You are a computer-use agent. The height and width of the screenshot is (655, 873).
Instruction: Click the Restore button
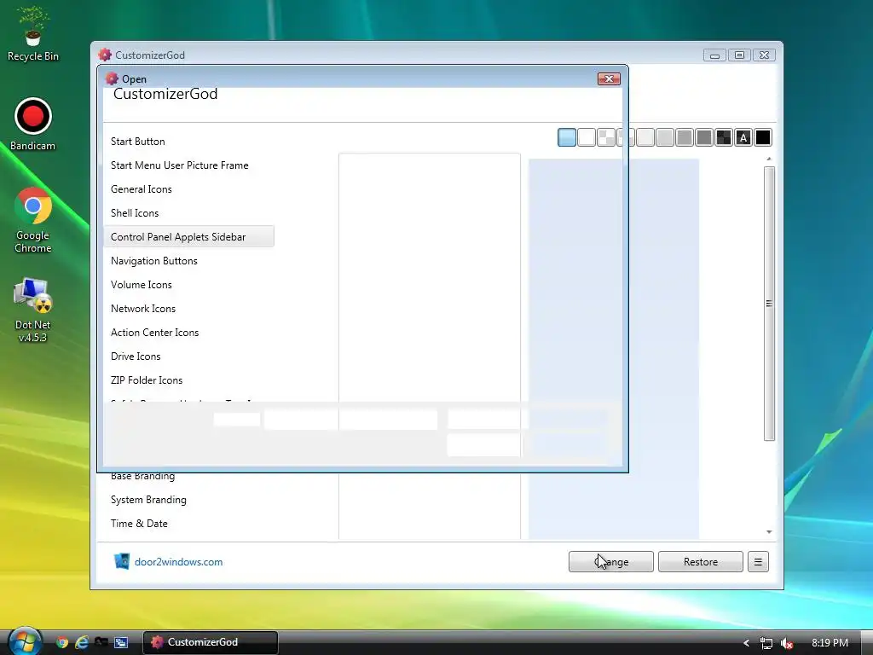[701, 561]
